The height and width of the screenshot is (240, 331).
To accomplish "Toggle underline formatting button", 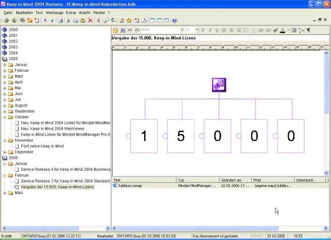I will click(217, 30).
